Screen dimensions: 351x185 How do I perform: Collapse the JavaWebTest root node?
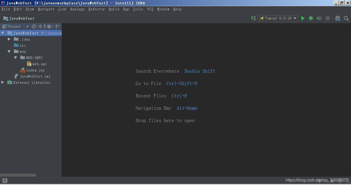[3, 33]
